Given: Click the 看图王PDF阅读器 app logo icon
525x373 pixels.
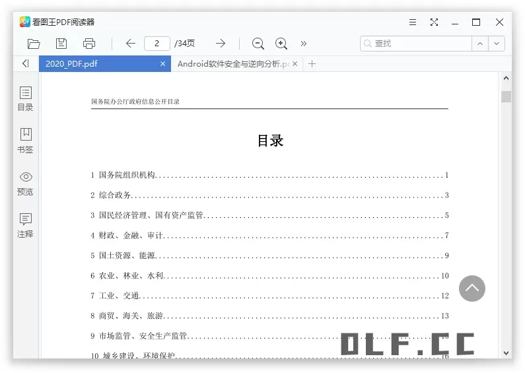Looking at the screenshot, I should (x=25, y=22).
